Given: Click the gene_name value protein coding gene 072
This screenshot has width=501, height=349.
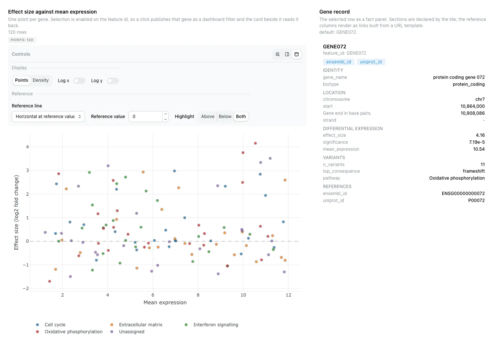Looking at the screenshot, I should click(459, 77).
